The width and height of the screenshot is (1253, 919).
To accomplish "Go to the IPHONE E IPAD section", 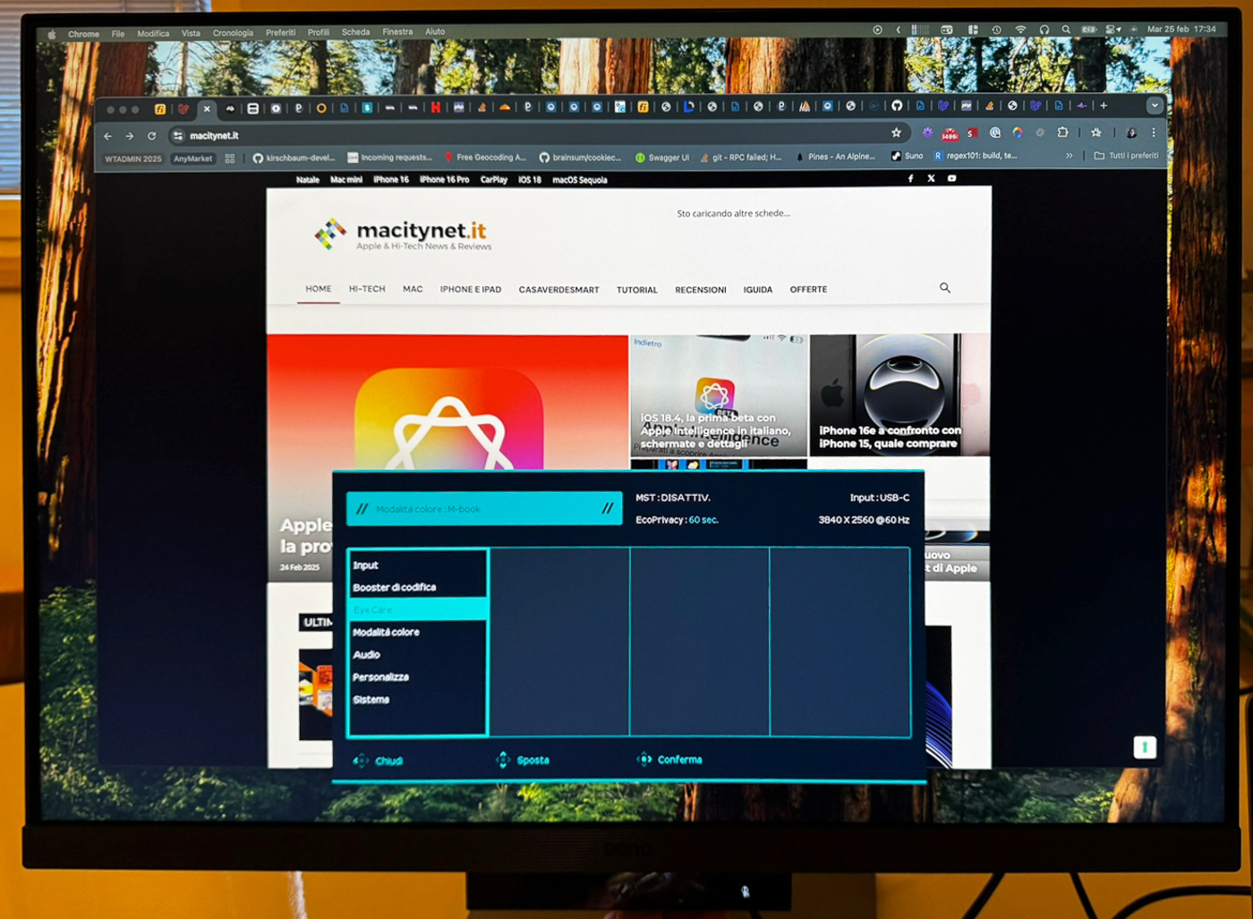I will coord(471,290).
